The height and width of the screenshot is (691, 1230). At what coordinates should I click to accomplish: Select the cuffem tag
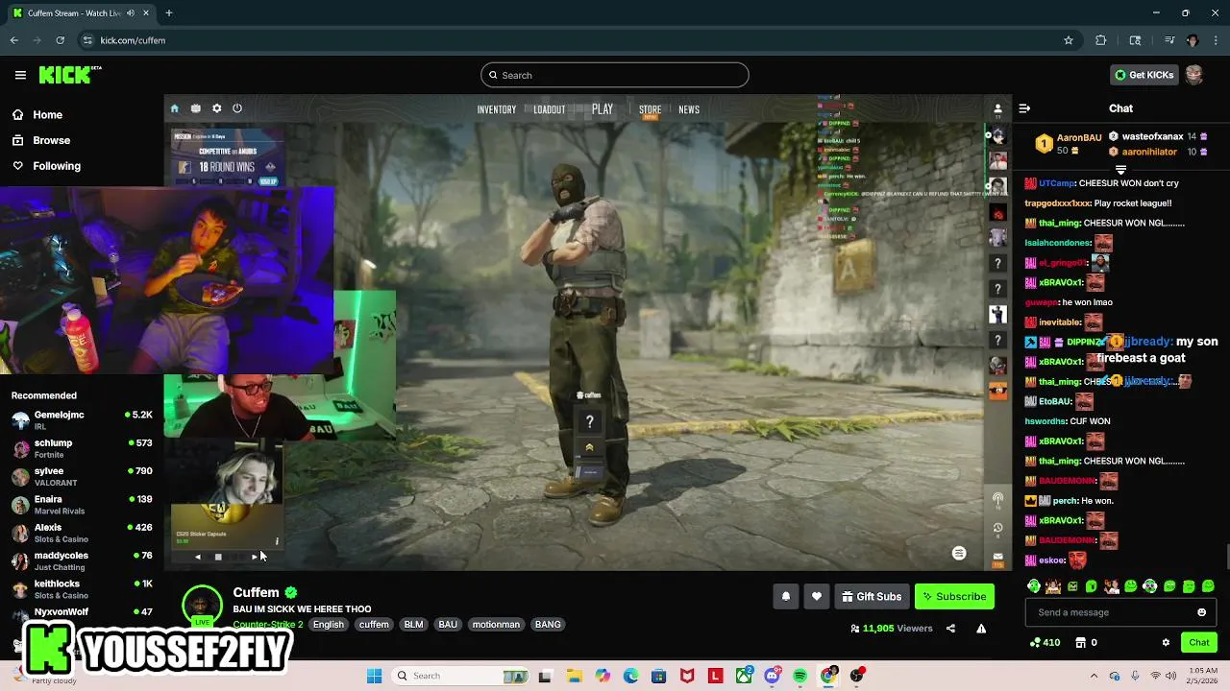tap(374, 625)
